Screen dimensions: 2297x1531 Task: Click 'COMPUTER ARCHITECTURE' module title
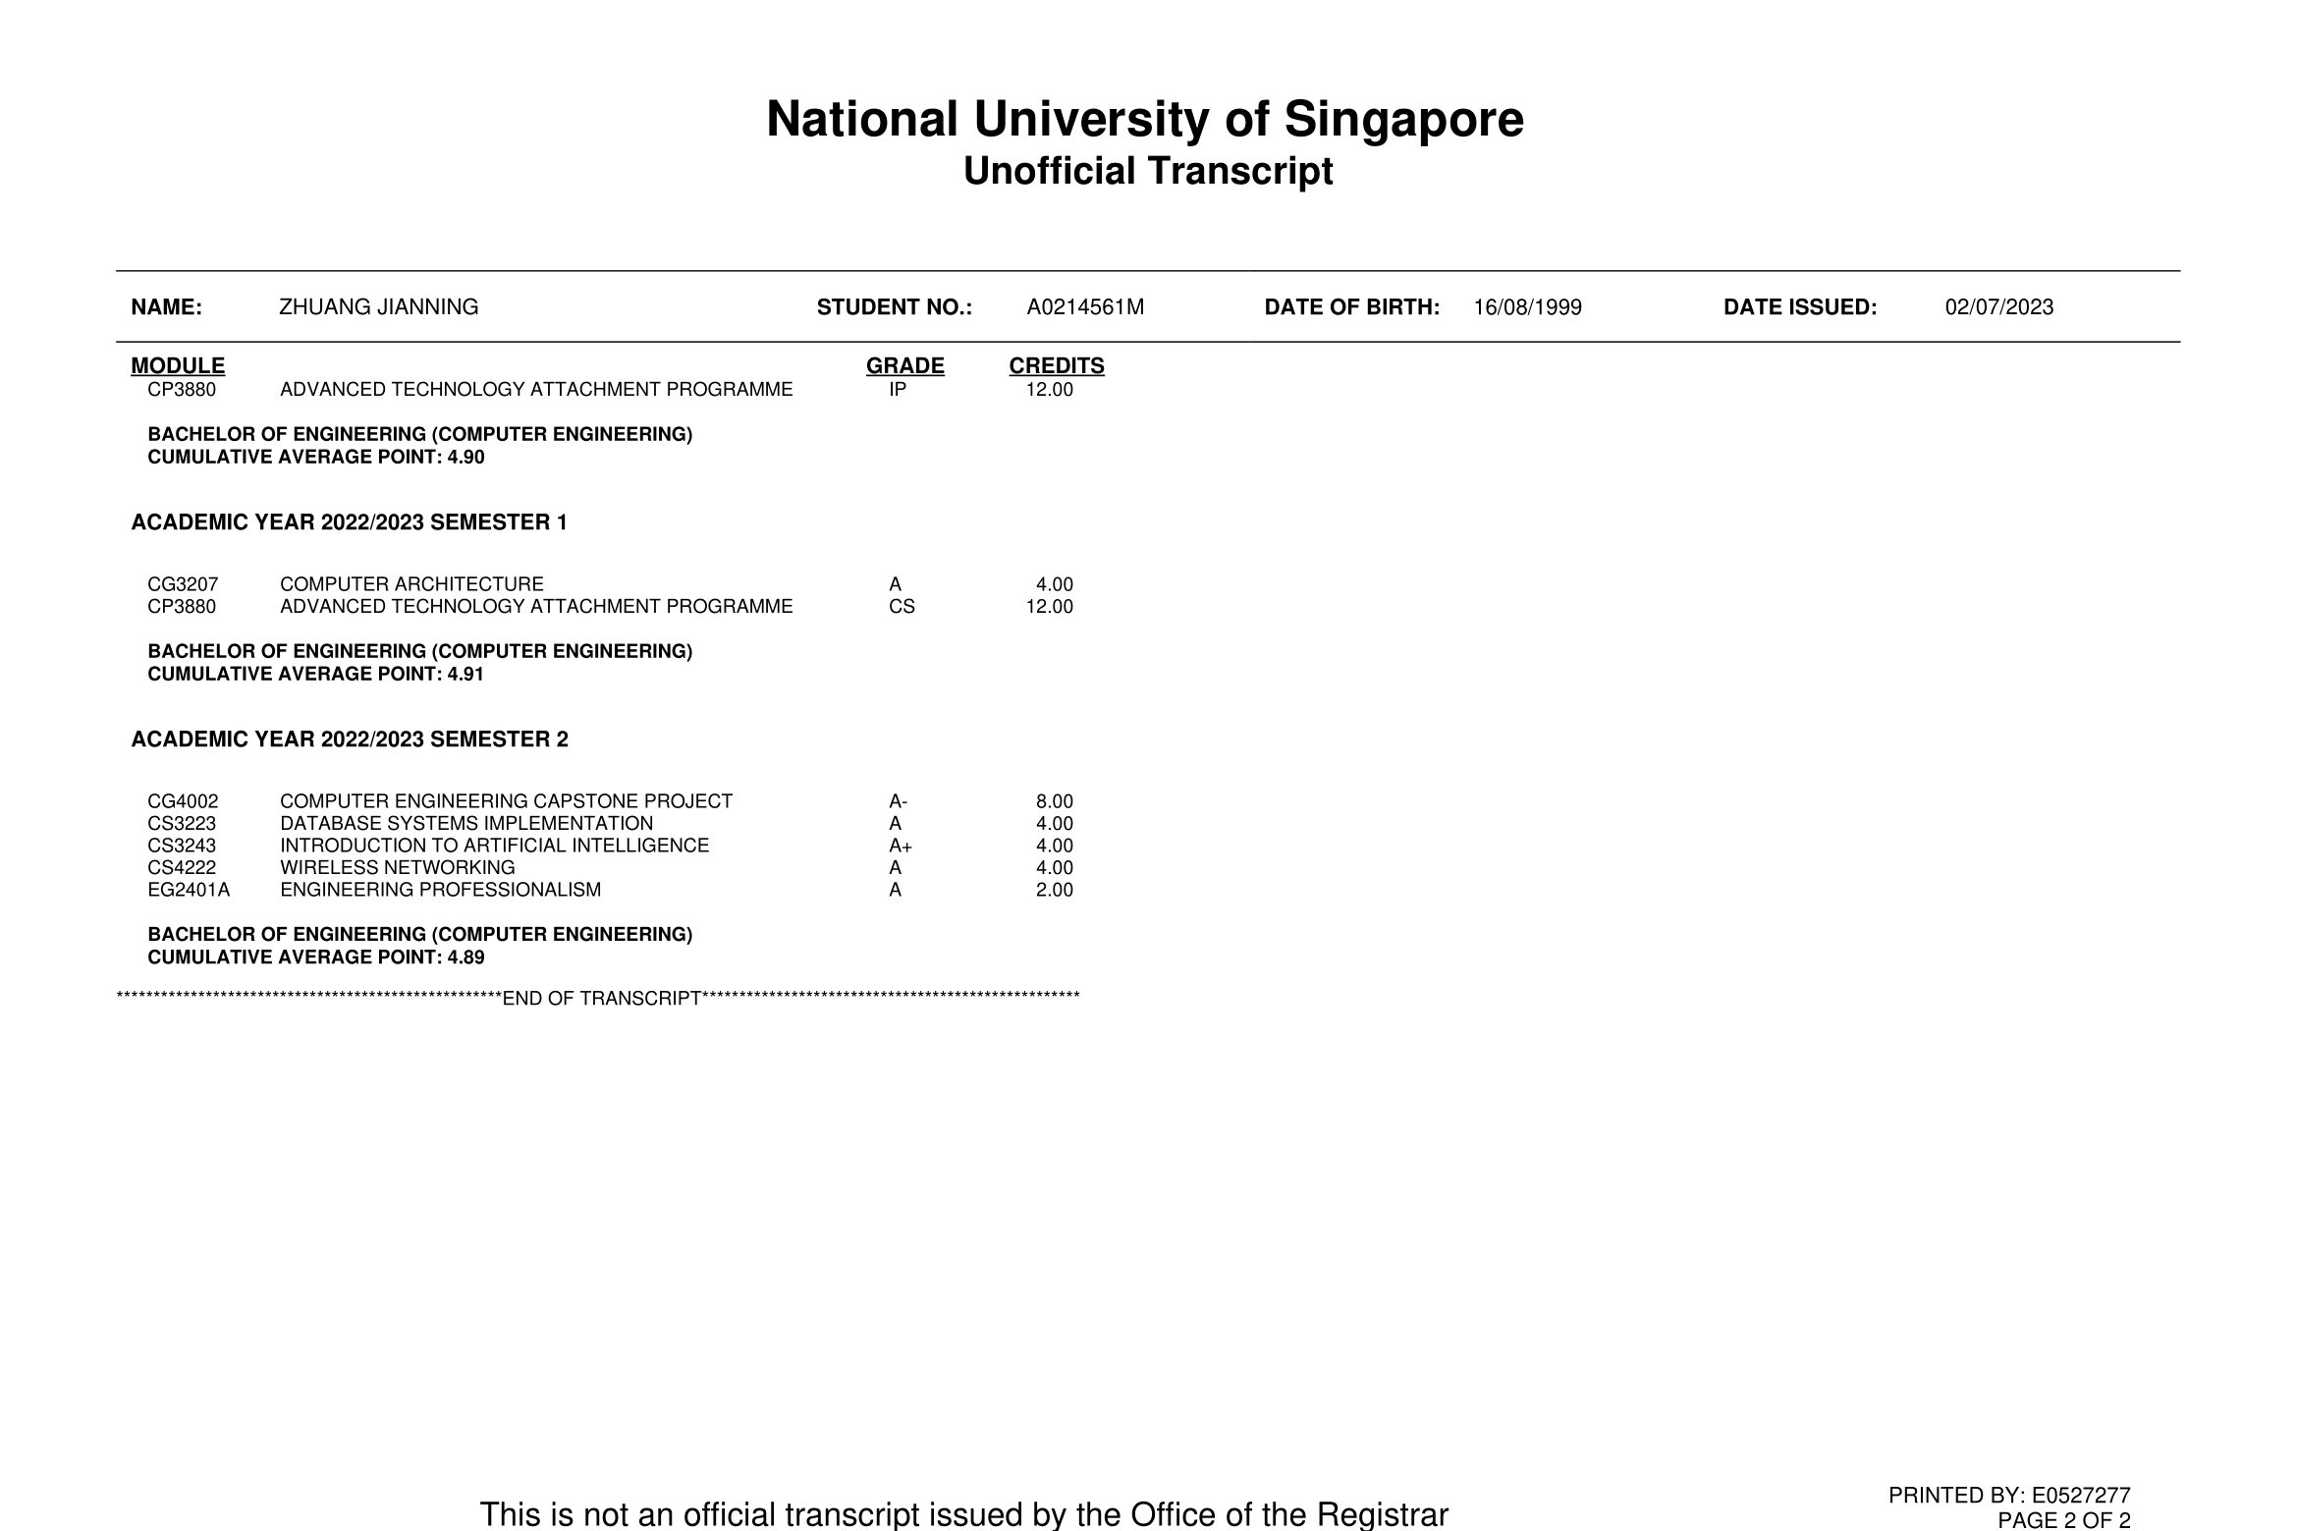tap(411, 584)
